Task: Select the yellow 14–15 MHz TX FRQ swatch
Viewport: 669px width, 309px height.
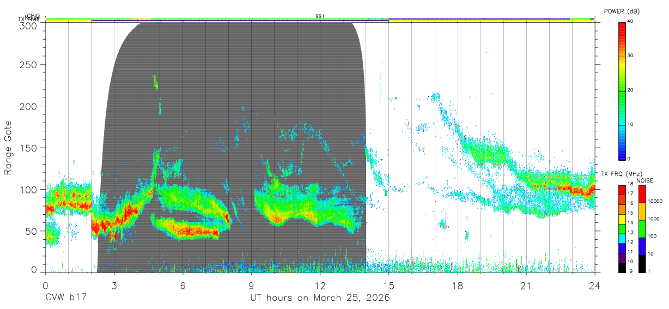Action: pos(622,219)
